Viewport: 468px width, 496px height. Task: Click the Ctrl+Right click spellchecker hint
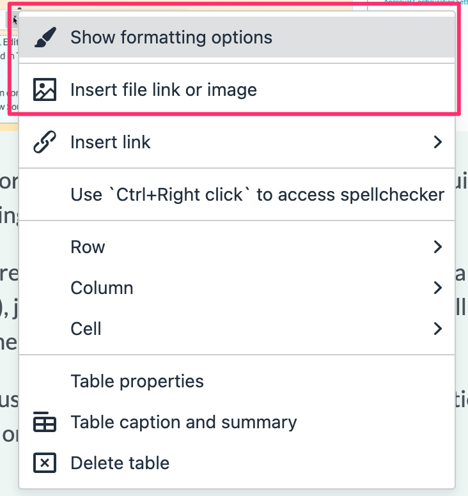point(257,194)
